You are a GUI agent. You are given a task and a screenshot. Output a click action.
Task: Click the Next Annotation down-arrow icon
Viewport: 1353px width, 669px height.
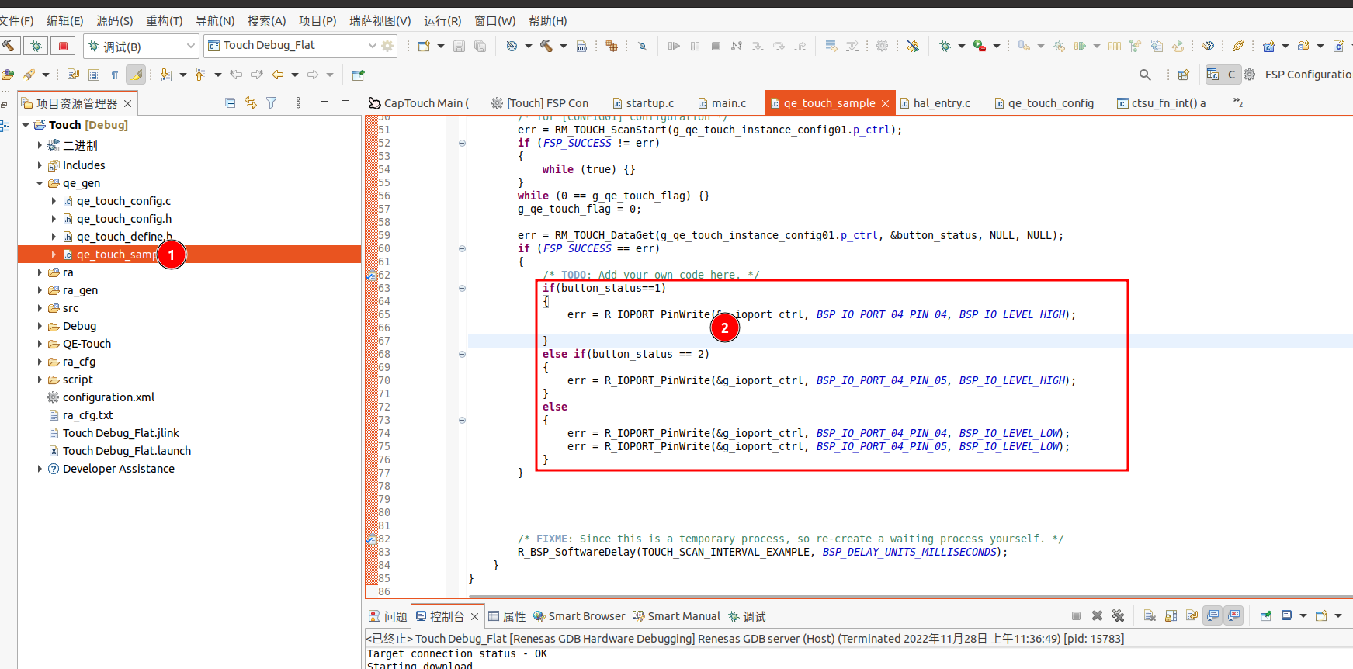click(x=165, y=75)
